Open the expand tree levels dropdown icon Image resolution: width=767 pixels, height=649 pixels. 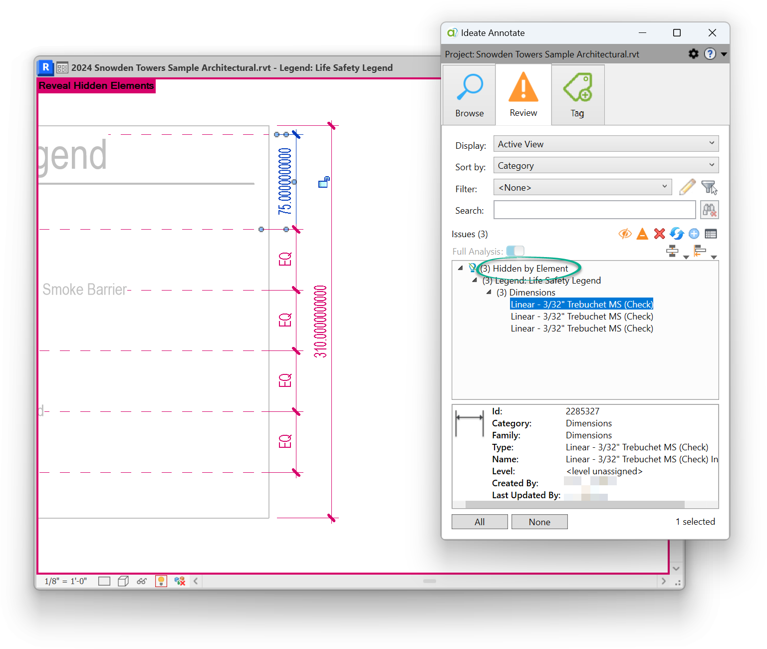click(678, 252)
